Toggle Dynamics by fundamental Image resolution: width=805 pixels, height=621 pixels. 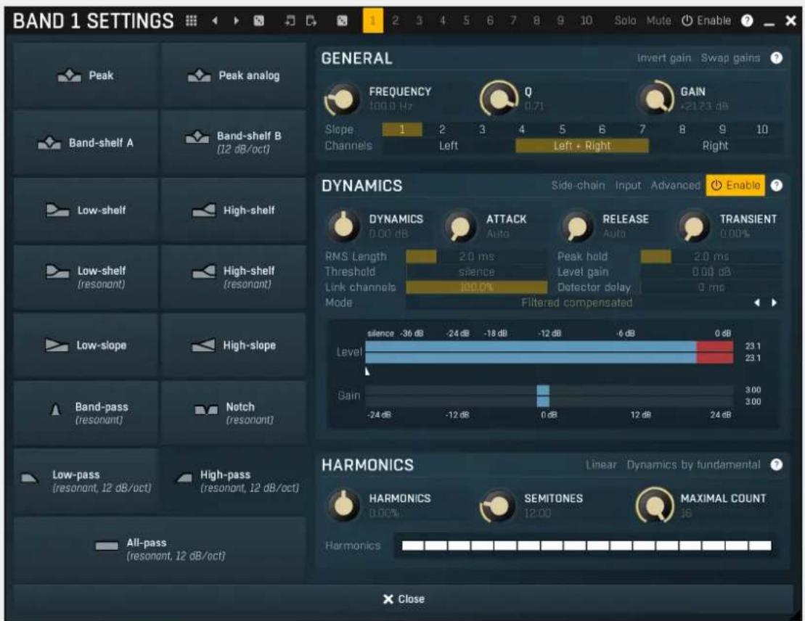(x=693, y=464)
